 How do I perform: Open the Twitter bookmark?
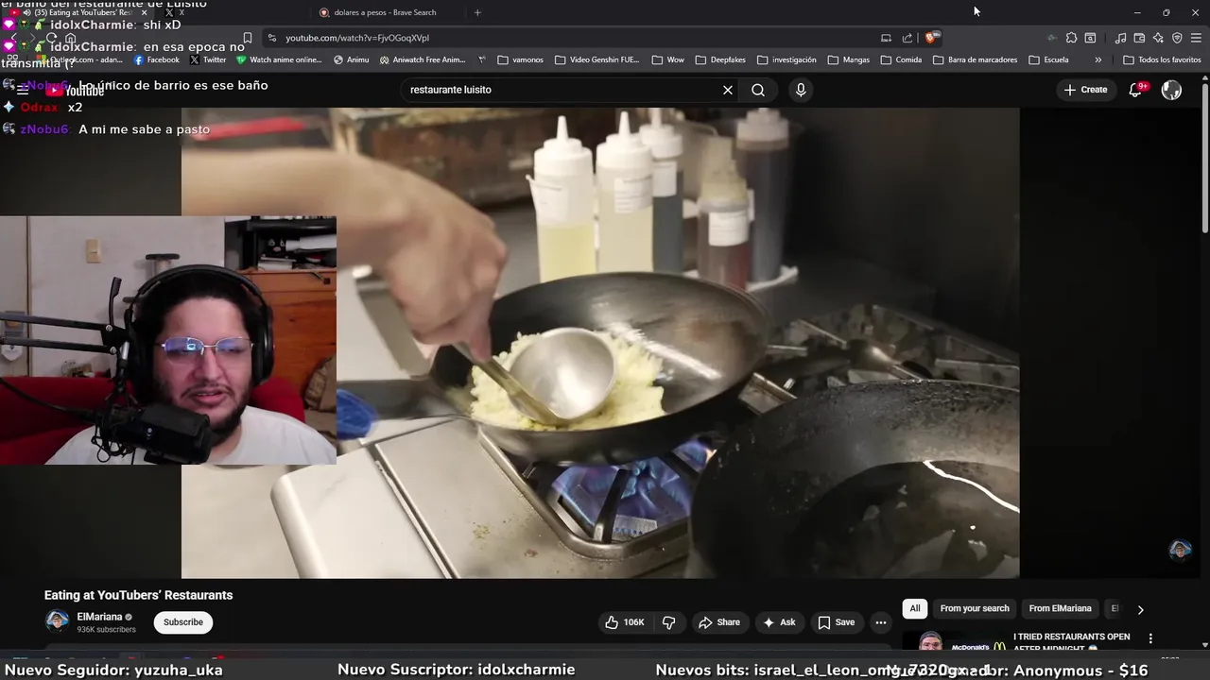tap(208, 59)
